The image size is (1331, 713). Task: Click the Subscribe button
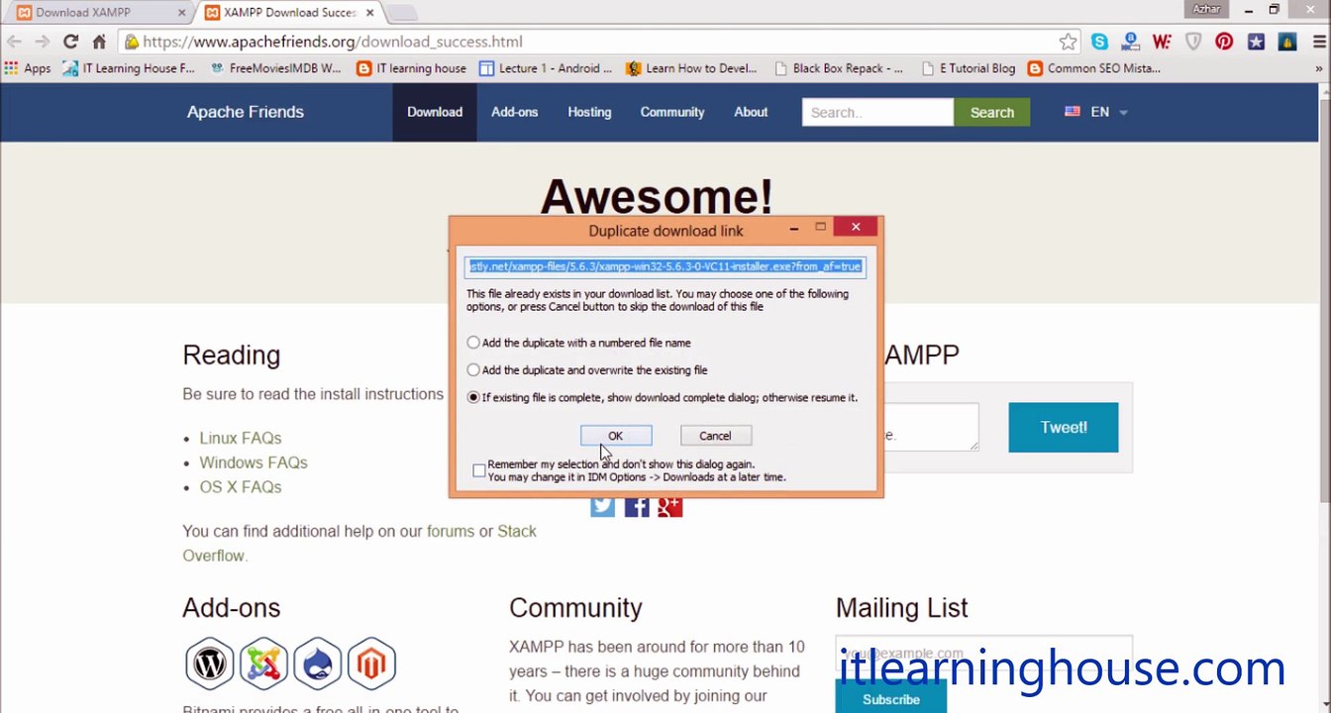point(890,699)
